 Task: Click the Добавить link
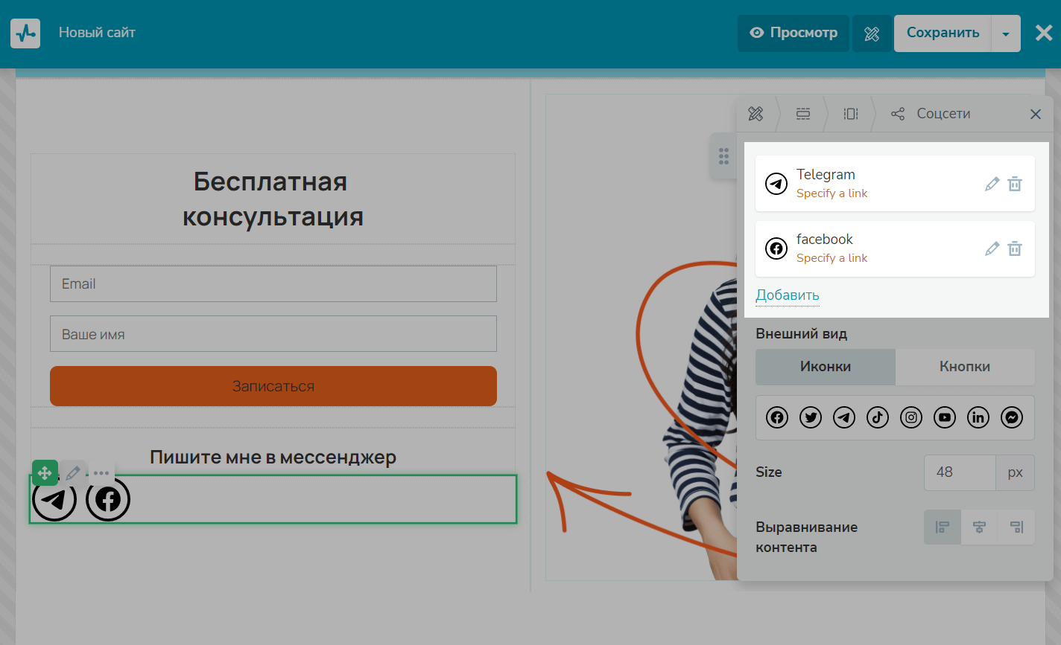pos(788,295)
